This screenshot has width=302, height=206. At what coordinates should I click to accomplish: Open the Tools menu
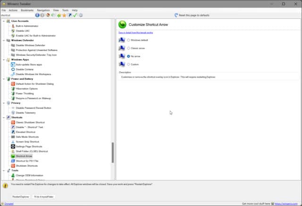(65, 10)
